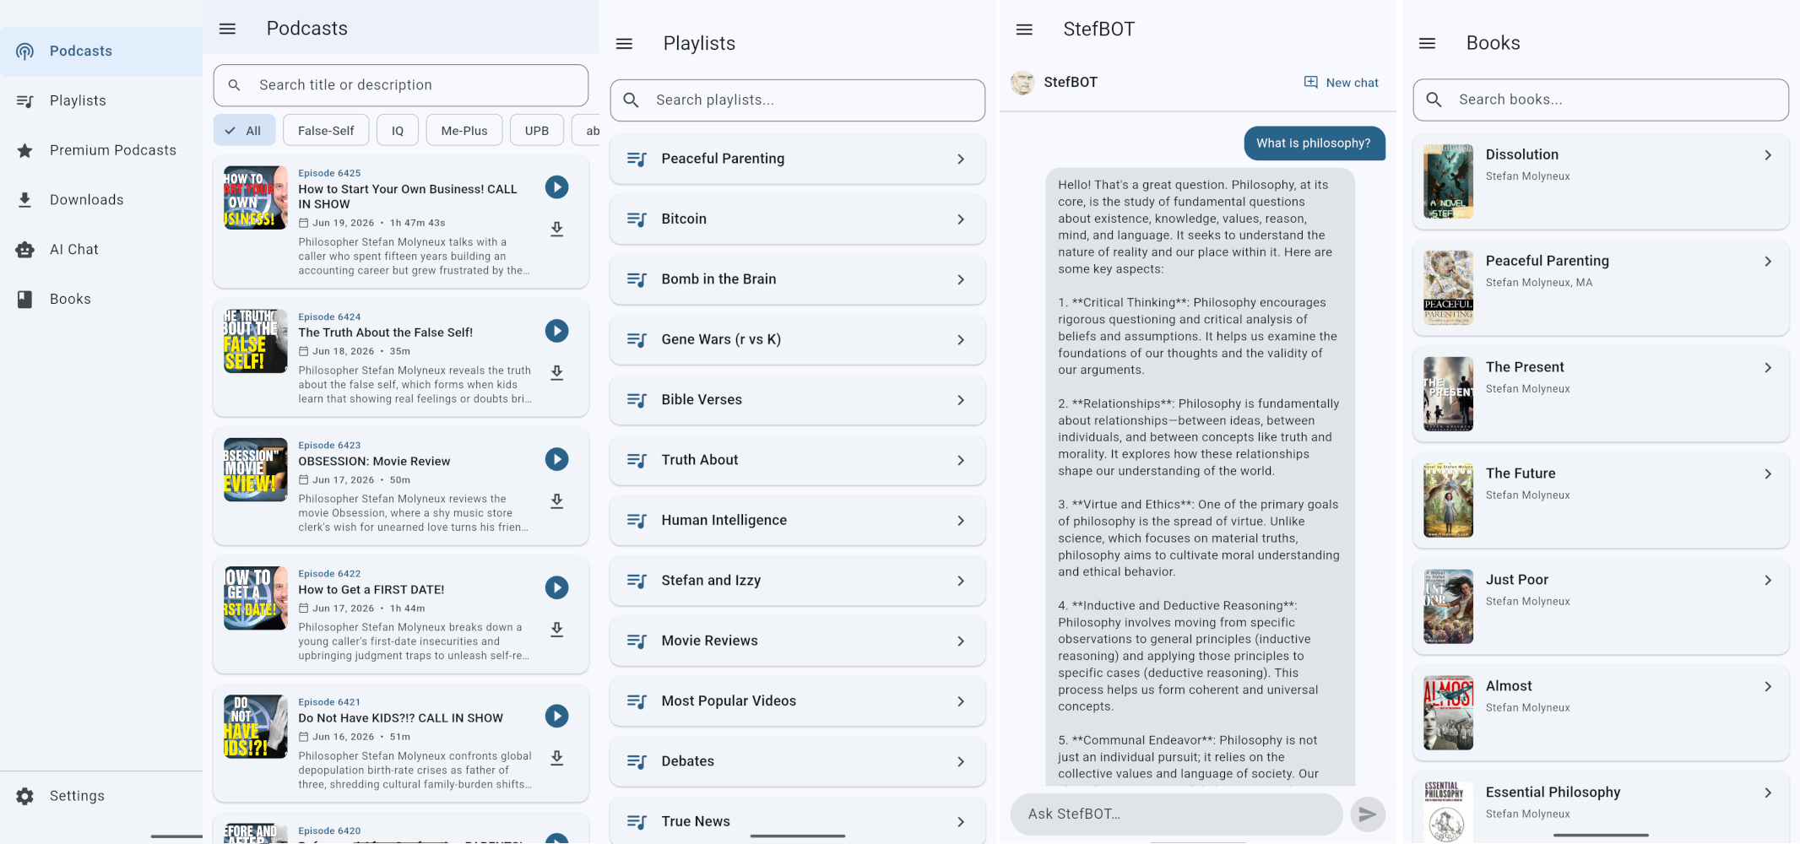Click the Search books field
The height and width of the screenshot is (844, 1800).
coord(1601,100)
